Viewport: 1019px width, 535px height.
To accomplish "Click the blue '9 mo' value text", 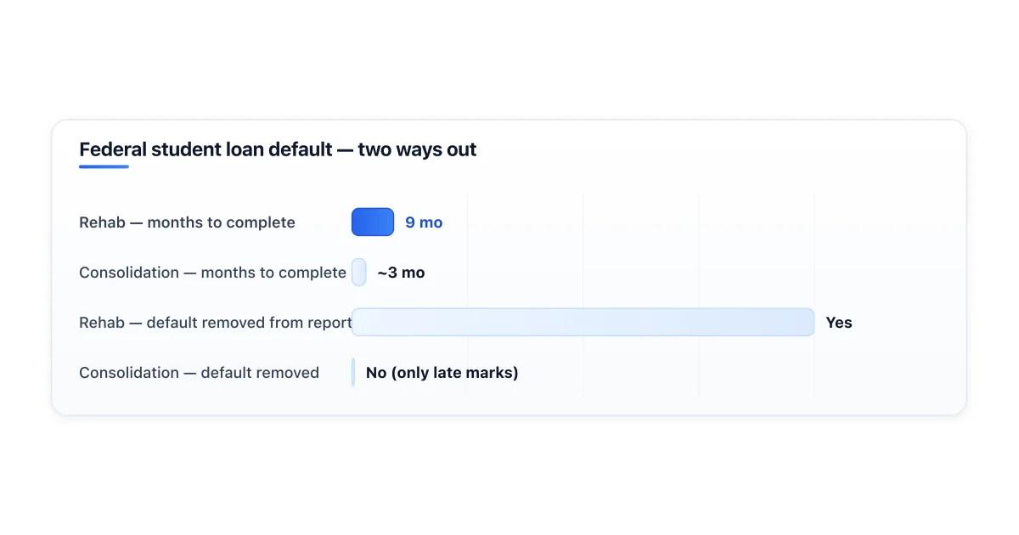I will pos(424,222).
